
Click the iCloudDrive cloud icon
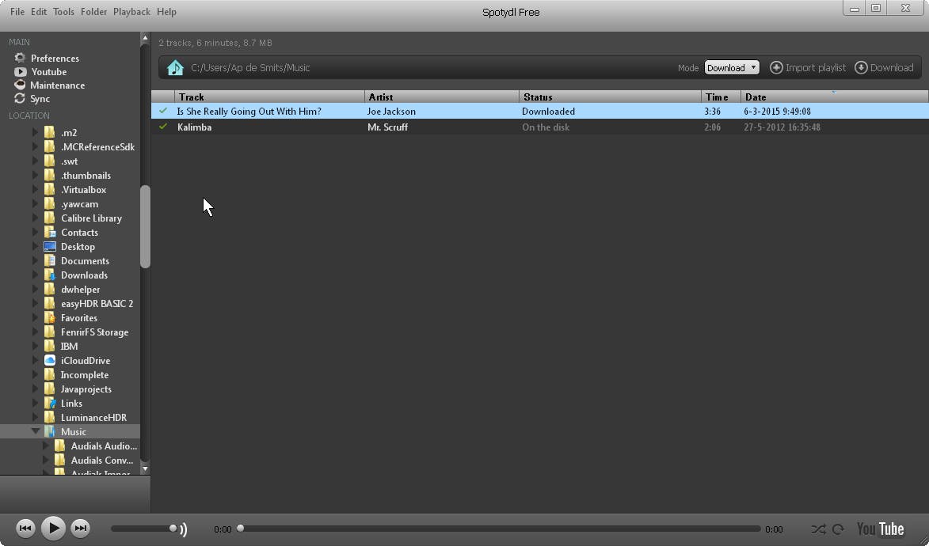50,360
